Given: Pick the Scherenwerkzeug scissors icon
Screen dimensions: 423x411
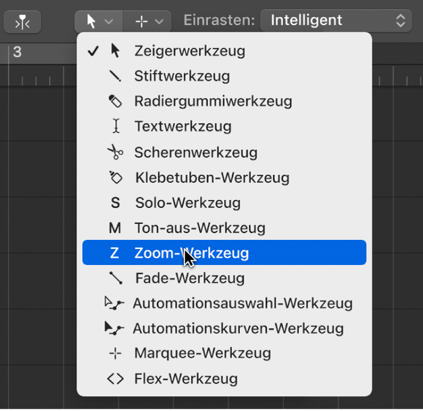Looking at the screenshot, I should [x=115, y=152].
